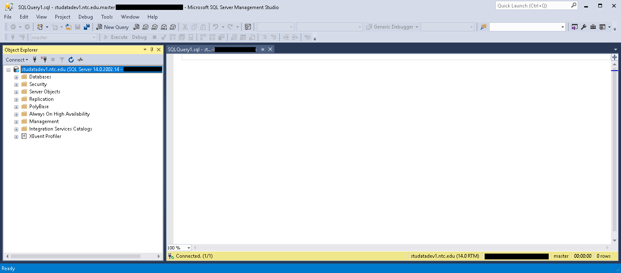Click the Debug button in SQL toolbar
This screenshot has width=621, height=273.
pyautogui.click(x=139, y=37)
